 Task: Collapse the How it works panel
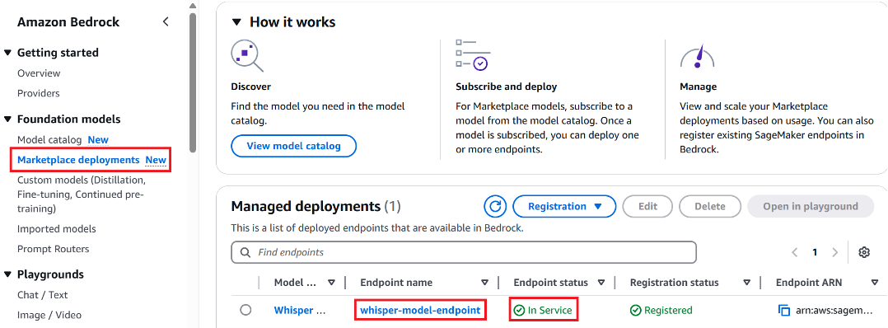click(x=236, y=22)
